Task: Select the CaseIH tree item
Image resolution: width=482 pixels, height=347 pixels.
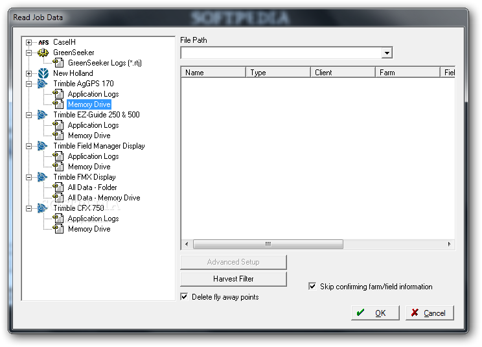Action: point(64,42)
